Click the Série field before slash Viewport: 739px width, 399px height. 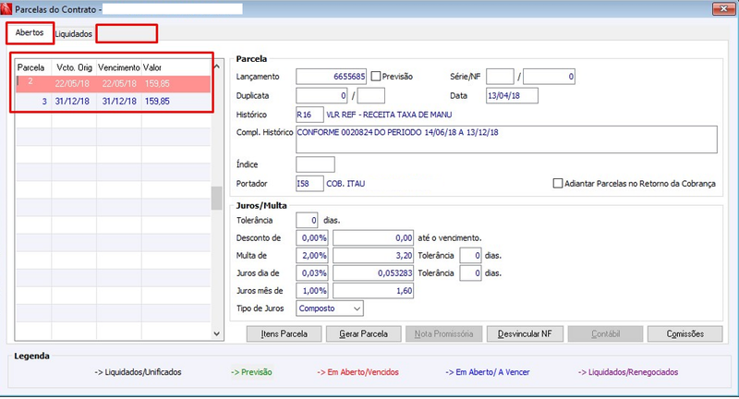coord(500,77)
